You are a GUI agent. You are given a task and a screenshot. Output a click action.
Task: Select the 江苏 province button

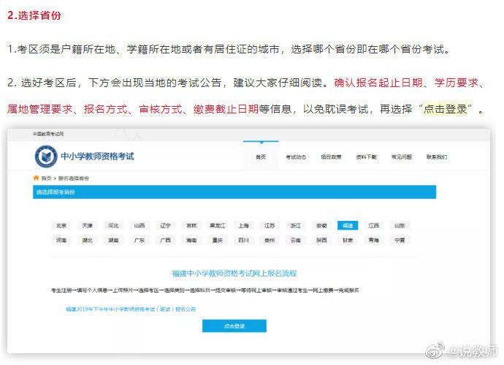pos(270,225)
